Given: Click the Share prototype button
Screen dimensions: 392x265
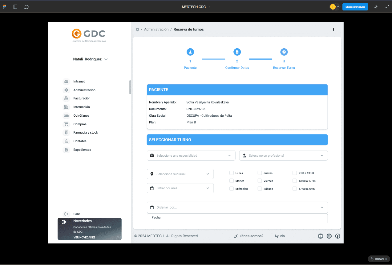Looking at the screenshot, I should (x=355, y=7).
